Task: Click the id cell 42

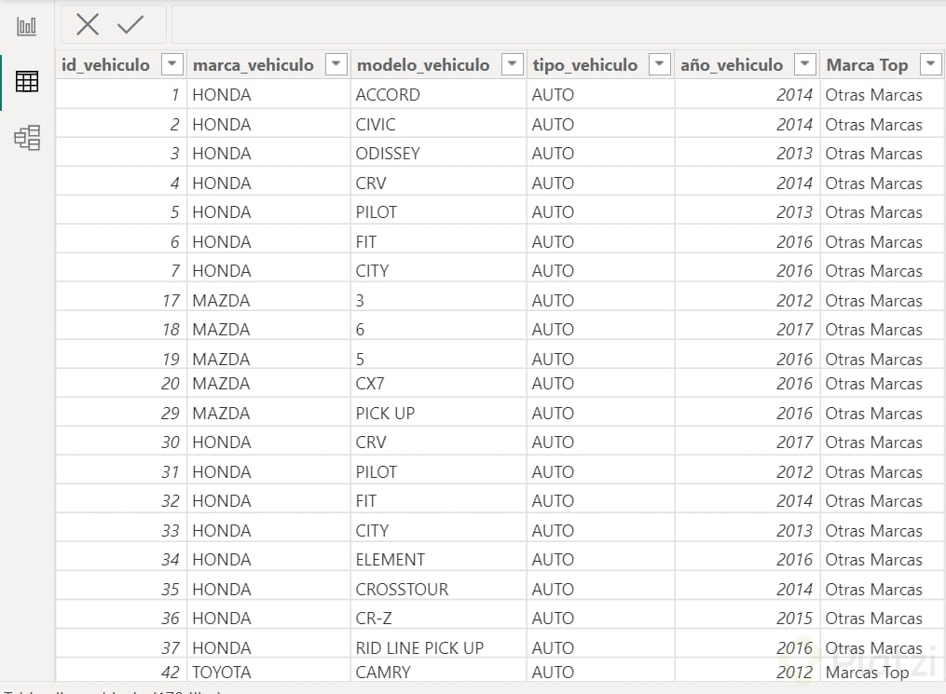Action: coord(121,672)
